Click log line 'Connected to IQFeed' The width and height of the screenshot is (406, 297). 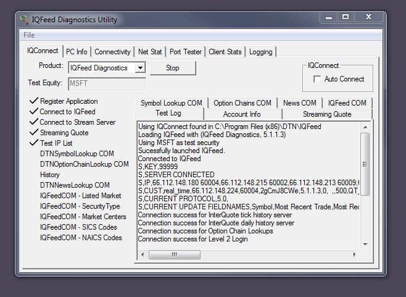(169, 159)
